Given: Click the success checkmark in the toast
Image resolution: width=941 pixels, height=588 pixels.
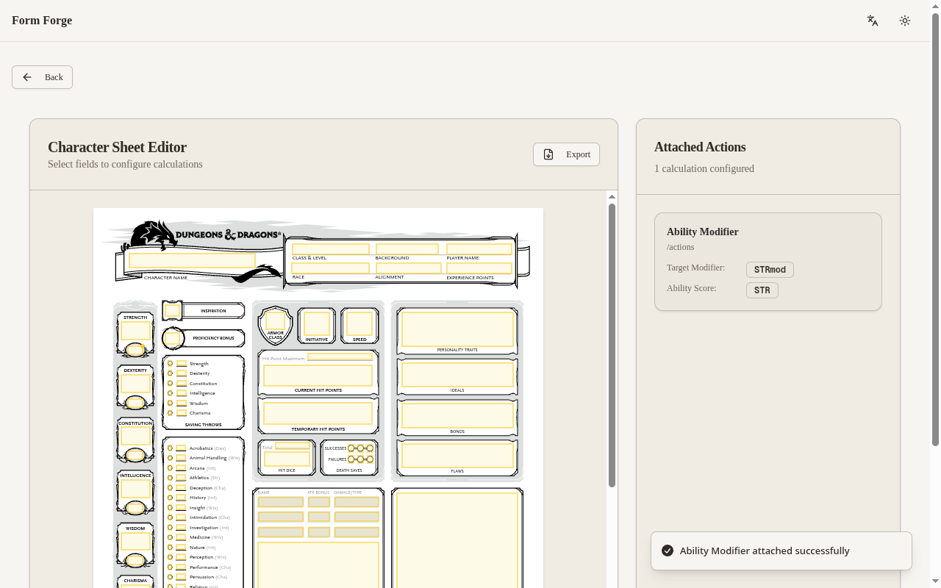Looking at the screenshot, I should pos(668,551).
